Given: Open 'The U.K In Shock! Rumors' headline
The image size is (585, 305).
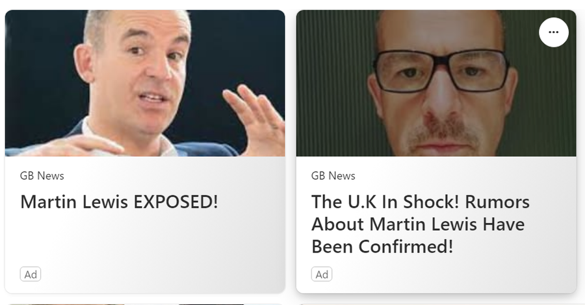Looking at the screenshot, I should (421, 202).
